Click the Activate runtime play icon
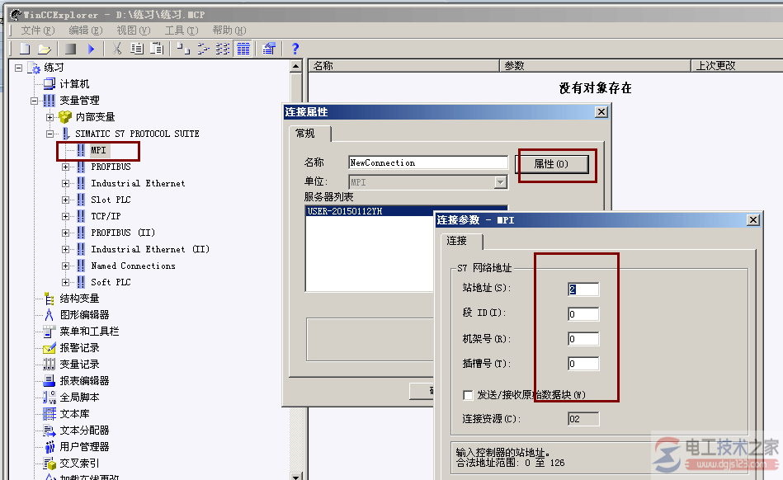Viewport: 783px width, 480px height. 91,49
